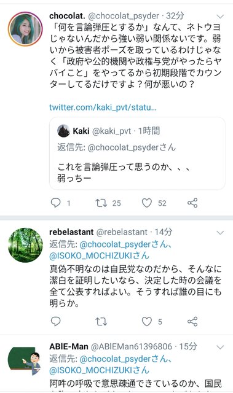
Task: Open the ABIE-Man display name
Action: [x=69, y=346]
